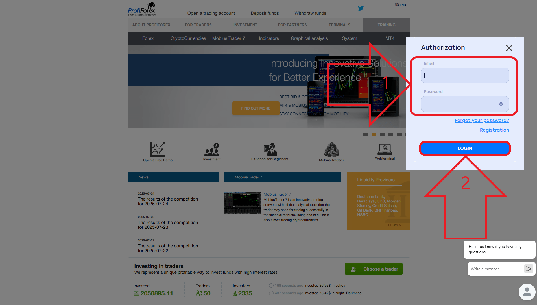Image resolution: width=537 pixels, height=305 pixels.
Task: Click the Traders count icon
Action: 199,293
